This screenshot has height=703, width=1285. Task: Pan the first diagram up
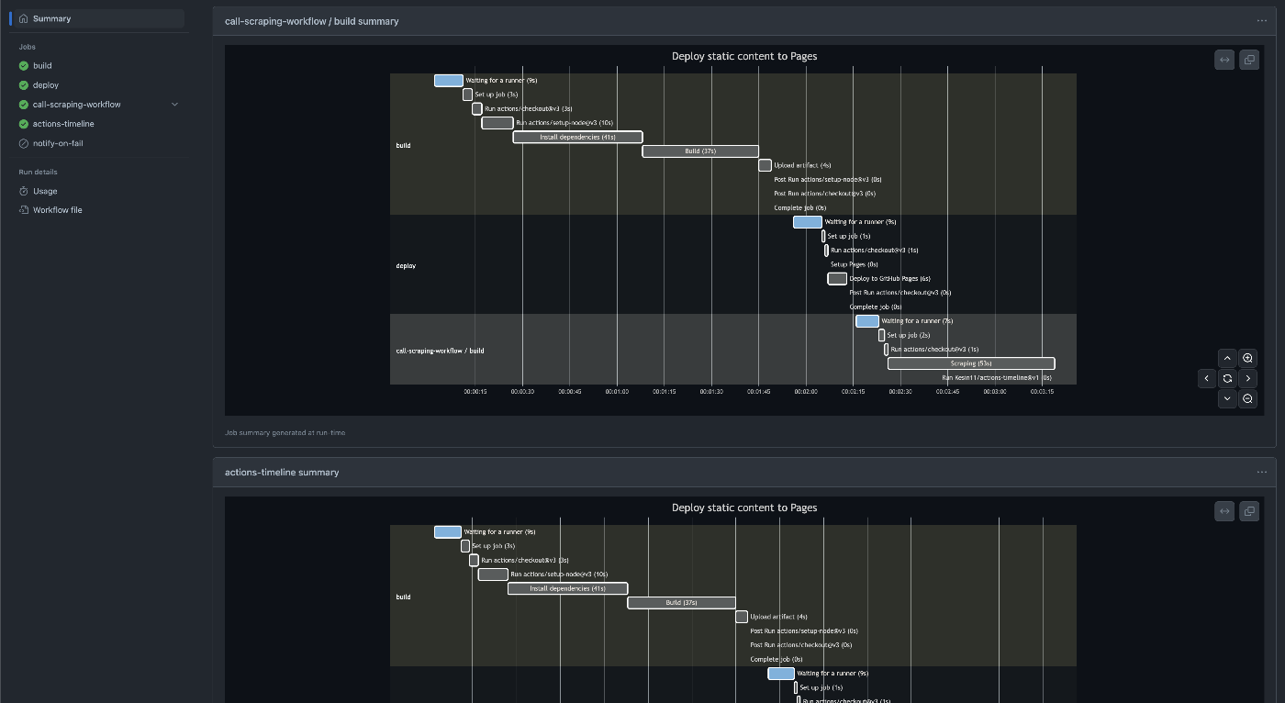[1227, 358]
